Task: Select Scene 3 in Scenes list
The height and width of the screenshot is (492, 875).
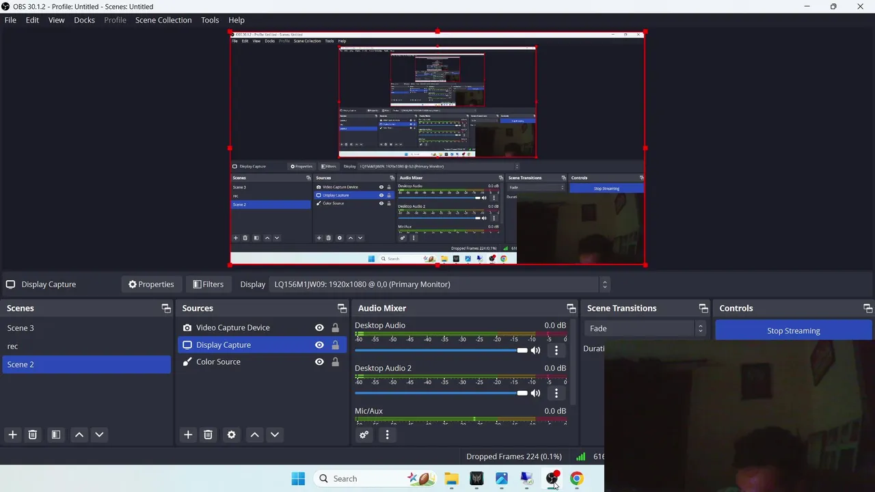Action: click(86, 328)
